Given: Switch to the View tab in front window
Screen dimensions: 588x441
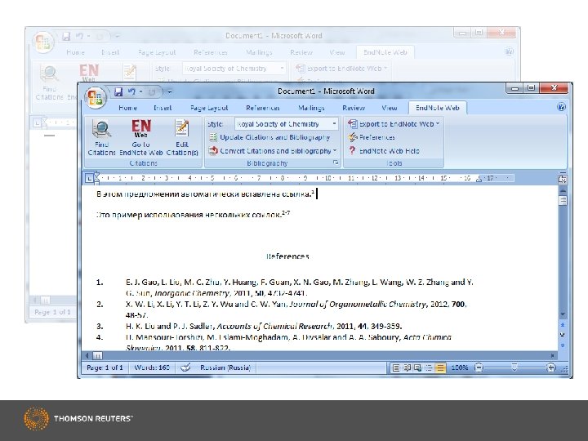Looking at the screenshot, I should pyautogui.click(x=390, y=108).
